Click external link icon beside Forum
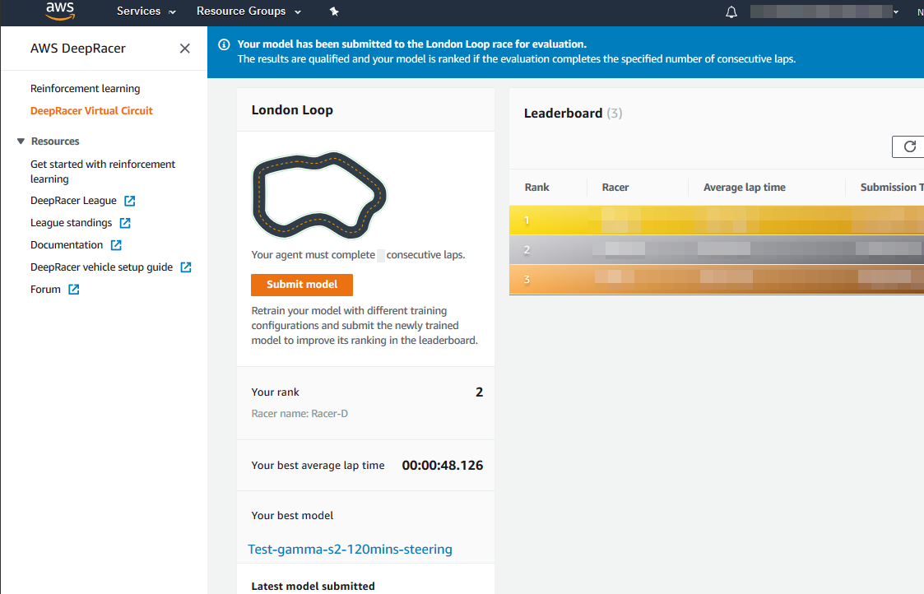 coord(74,290)
